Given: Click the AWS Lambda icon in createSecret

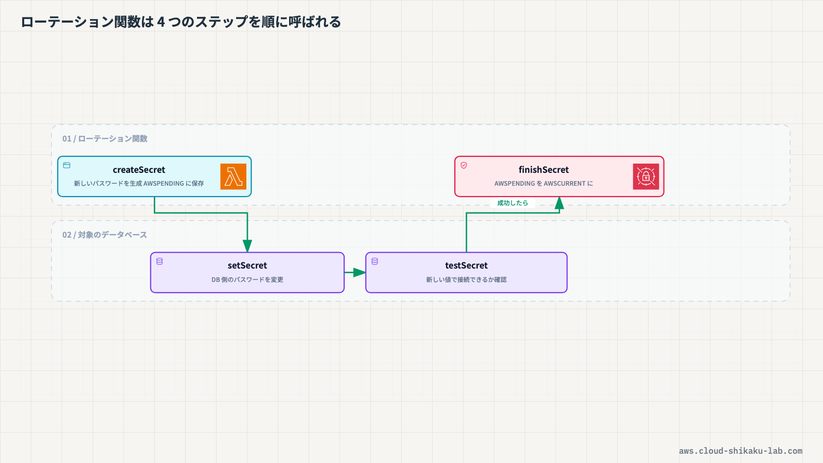Looking at the screenshot, I should click(x=234, y=176).
